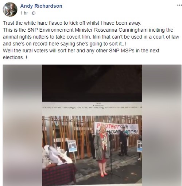This screenshot has height=186, width=182.
Task: Click the post audience privacy icon
Action: point(34,13)
